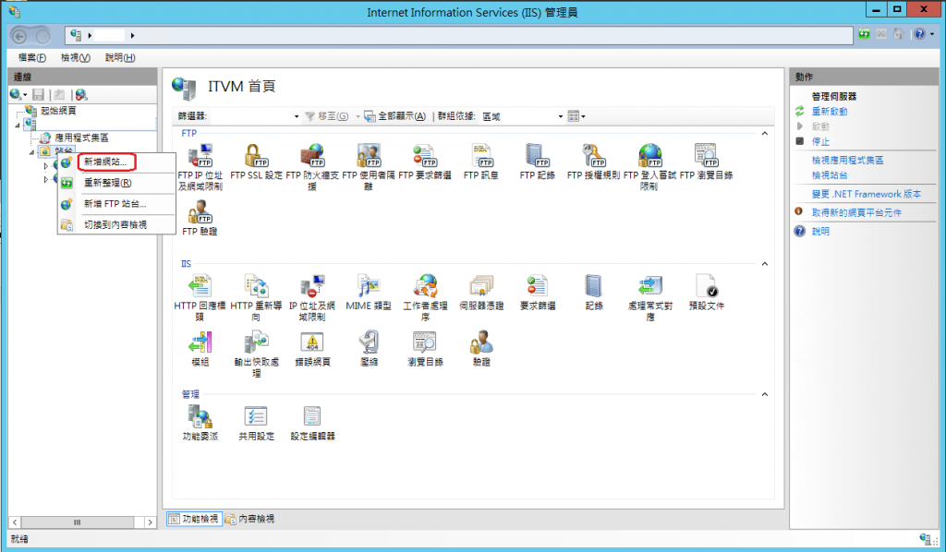
Task: Open IIS 要求篩選 icon
Action: point(537,293)
